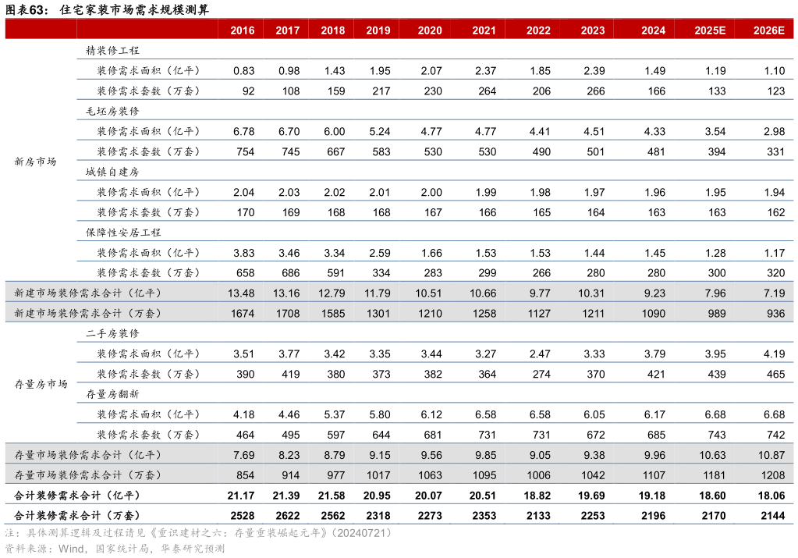Click the 2019 value 1301

tap(378, 314)
